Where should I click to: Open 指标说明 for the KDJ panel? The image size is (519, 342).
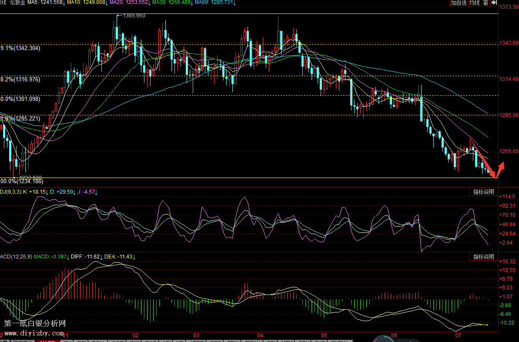coord(483,192)
